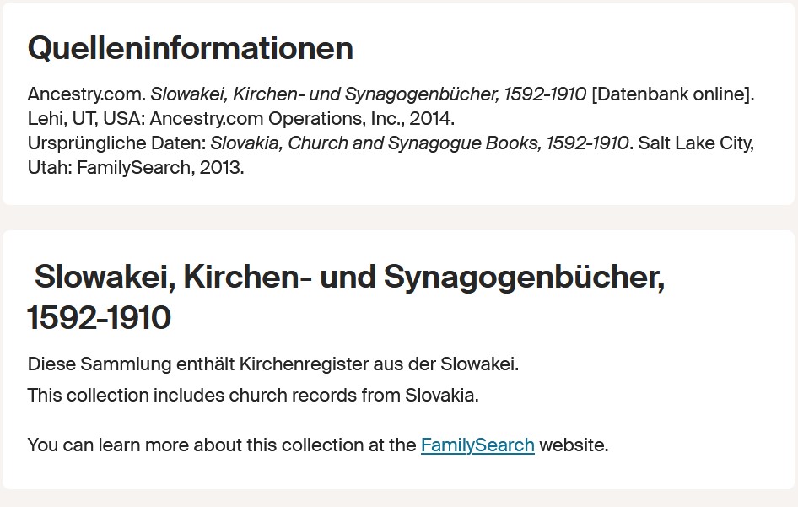Click the word Slowakei. ending the German description
The image size is (798, 507).
coord(479,364)
